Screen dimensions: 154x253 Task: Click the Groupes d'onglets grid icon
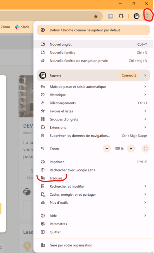pyautogui.click(x=43, y=119)
